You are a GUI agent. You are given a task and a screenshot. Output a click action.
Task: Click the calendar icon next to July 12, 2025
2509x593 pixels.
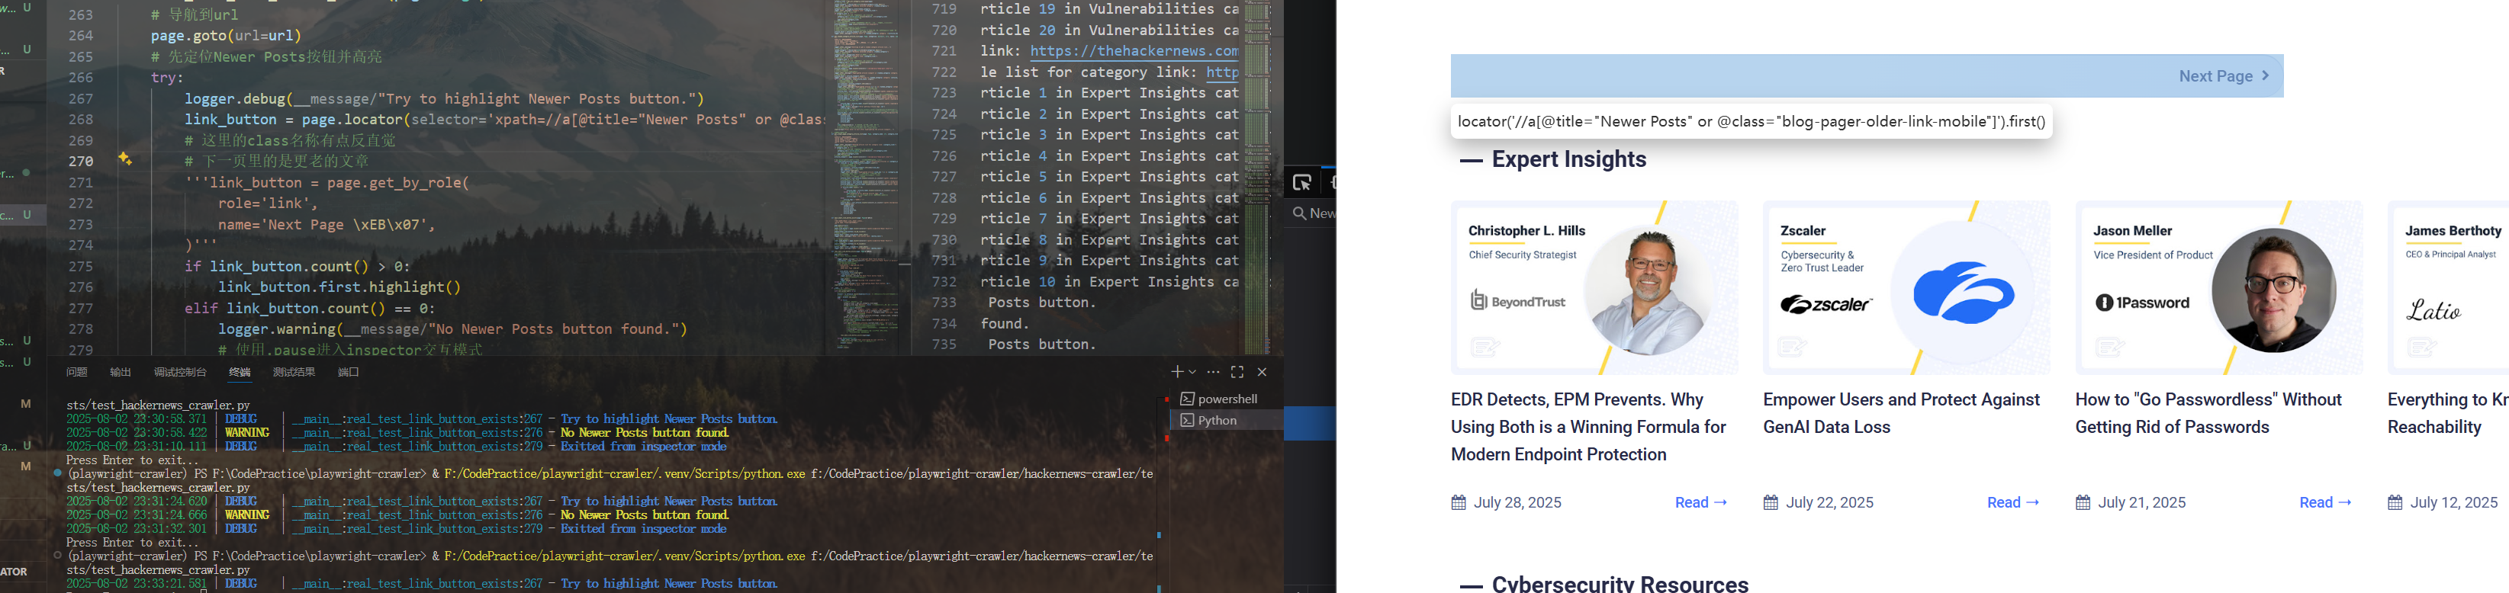pyautogui.click(x=2395, y=502)
